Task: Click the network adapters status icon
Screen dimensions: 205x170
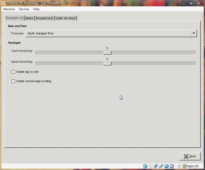Action: [x=156, y=166]
